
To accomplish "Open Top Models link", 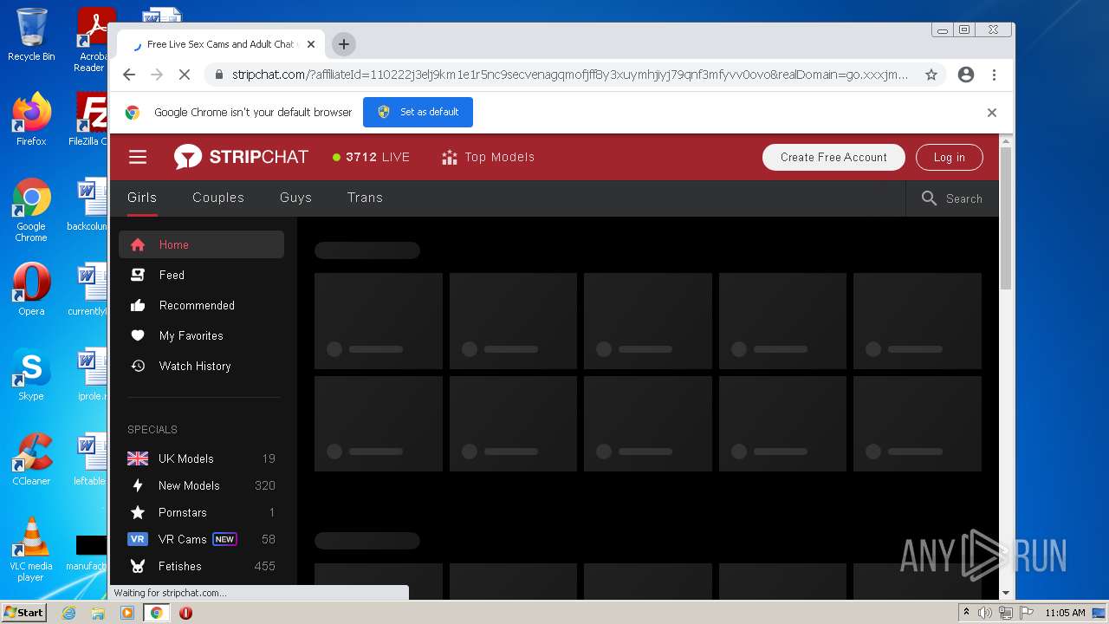I will point(488,157).
